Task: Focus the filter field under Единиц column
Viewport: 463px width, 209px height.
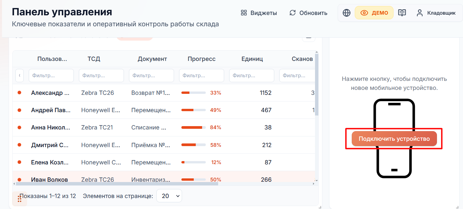Action: [252, 76]
